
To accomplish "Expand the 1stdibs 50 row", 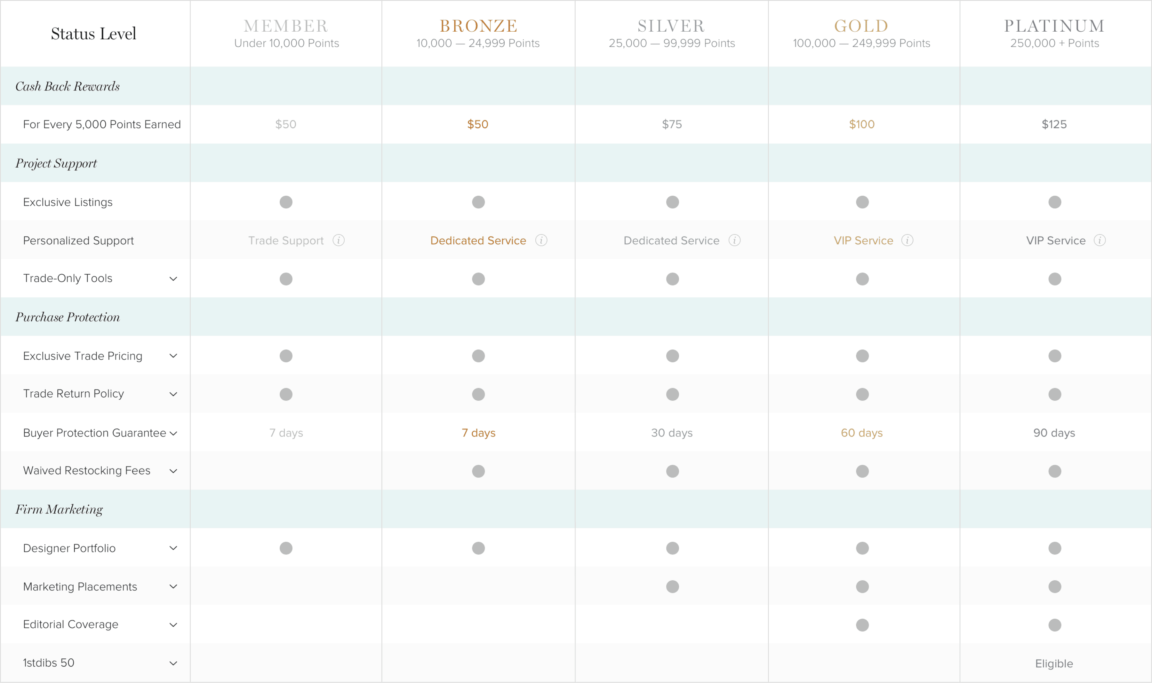I will click(173, 664).
